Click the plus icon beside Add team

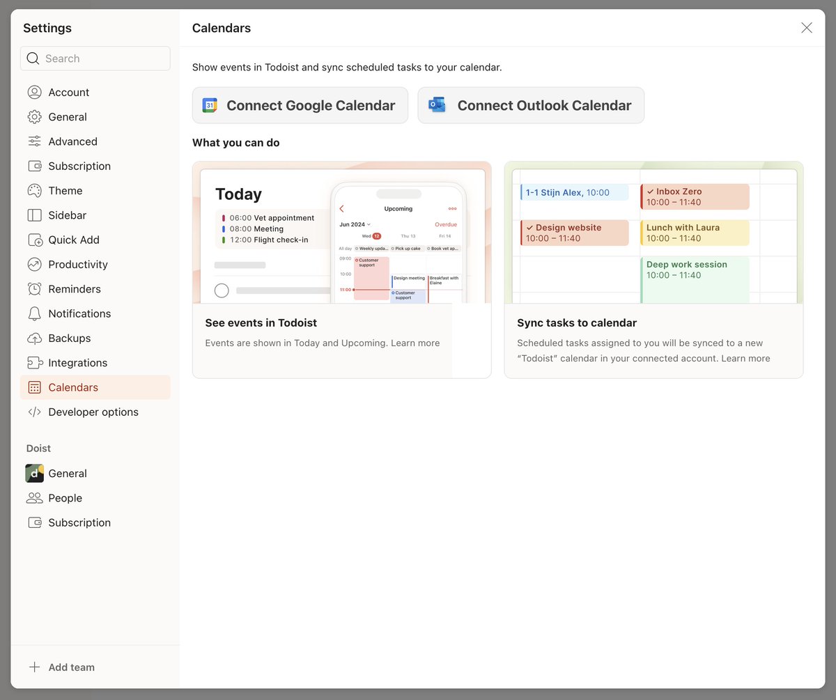click(35, 667)
